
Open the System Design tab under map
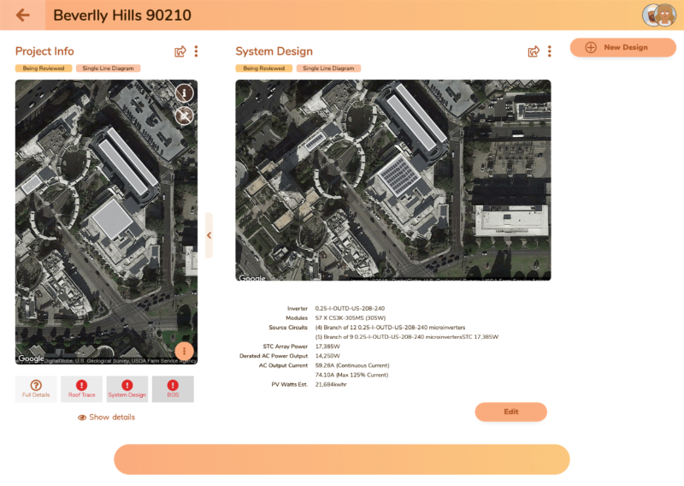127,388
